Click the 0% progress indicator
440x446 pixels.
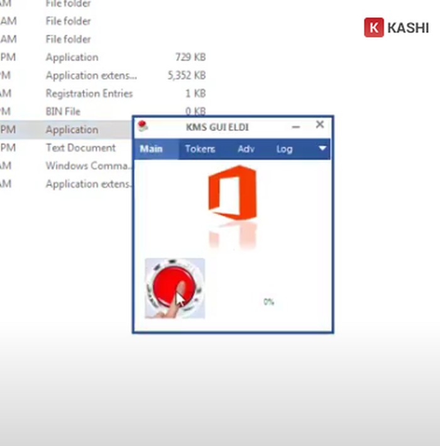tap(268, 301)
